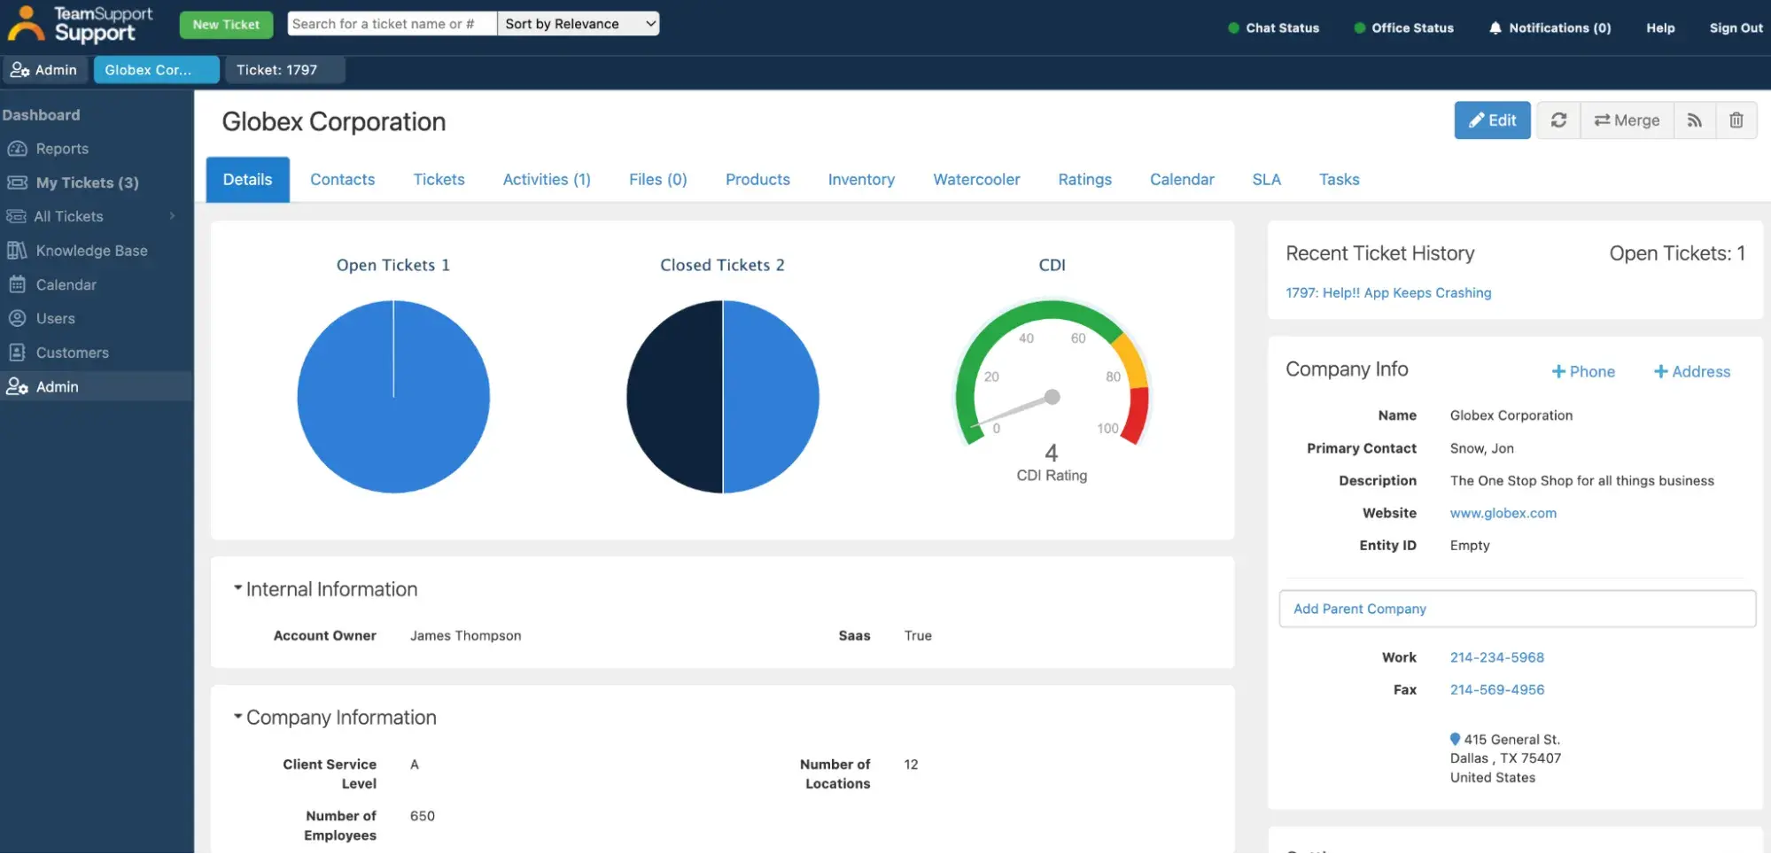1771x854 pixels.
Task: Click the trash delete icon
Action: coord(1736,120)
